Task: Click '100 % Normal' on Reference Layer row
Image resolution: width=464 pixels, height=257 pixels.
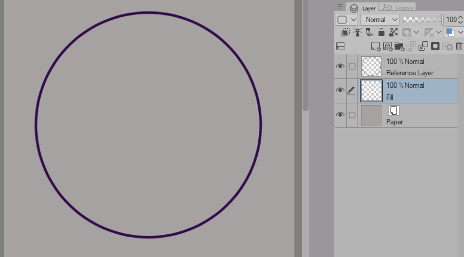Action: click(x=405, y=62)
